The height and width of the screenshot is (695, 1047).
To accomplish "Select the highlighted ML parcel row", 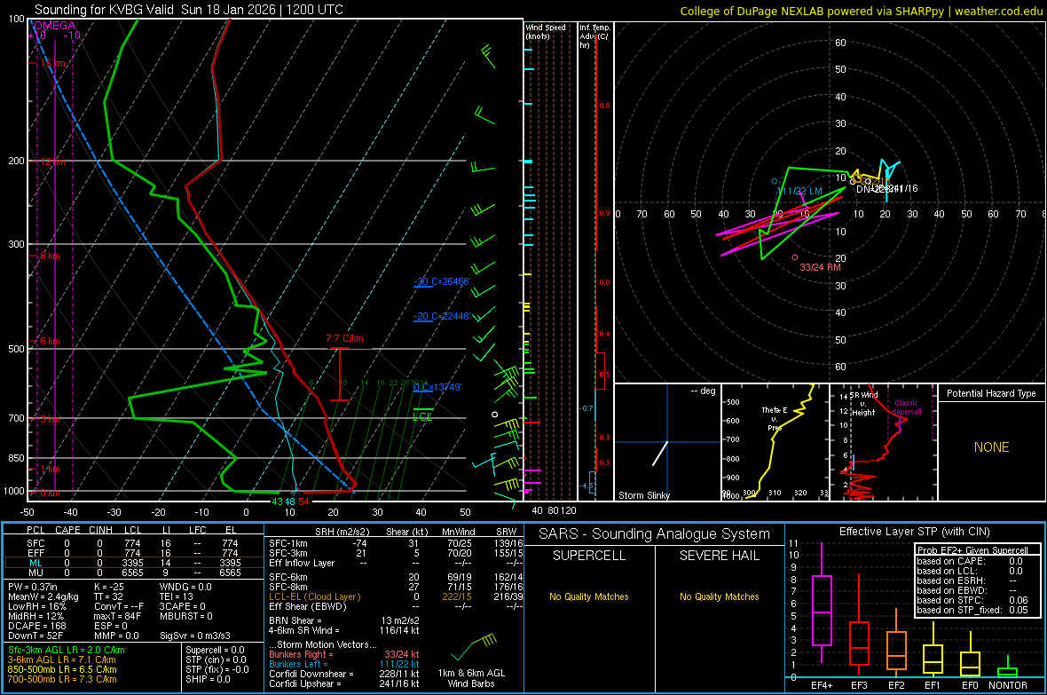I will 132,563.
